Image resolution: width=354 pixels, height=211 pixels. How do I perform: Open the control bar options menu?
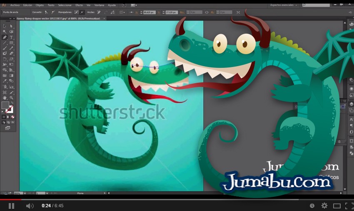click(351, 12)
